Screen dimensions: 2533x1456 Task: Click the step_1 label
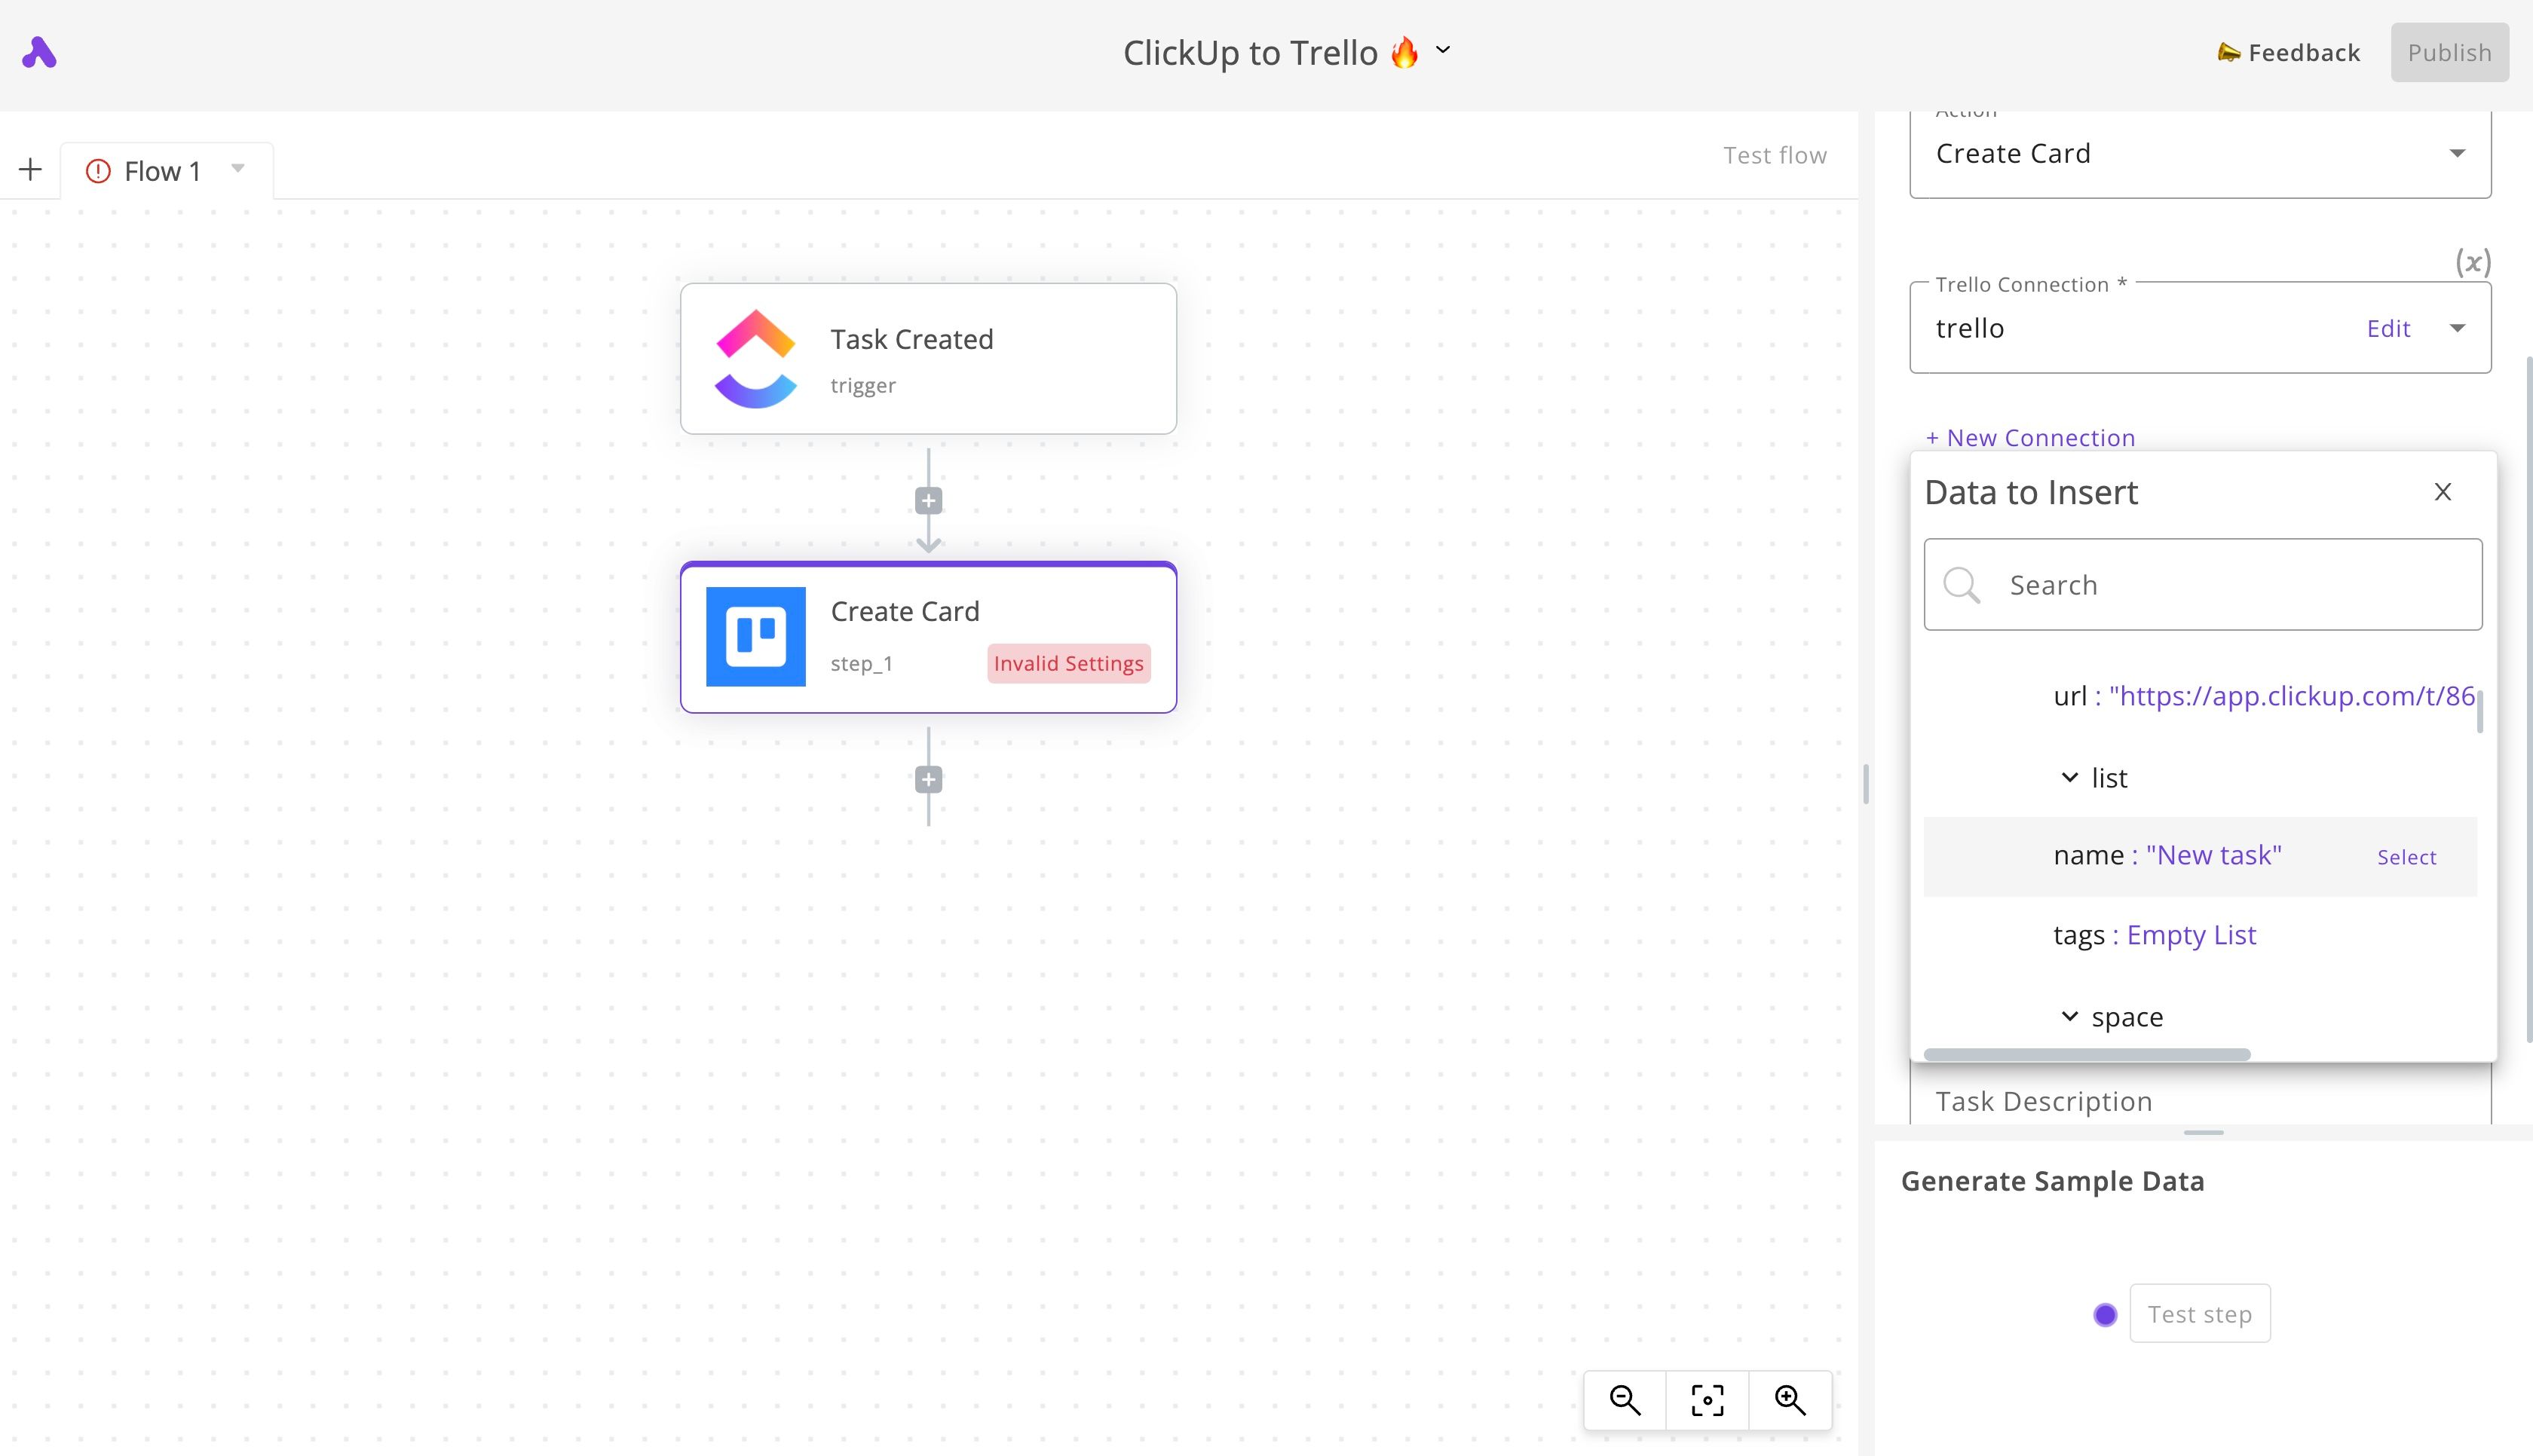click(861, 664)
